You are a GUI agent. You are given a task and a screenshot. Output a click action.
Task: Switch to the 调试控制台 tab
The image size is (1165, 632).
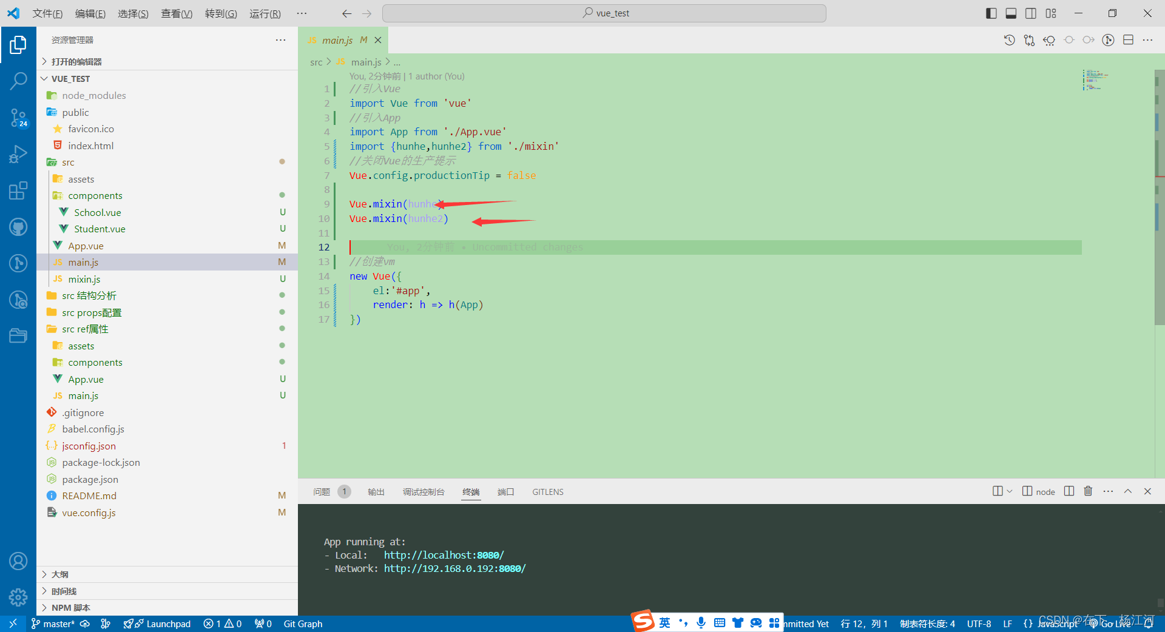(424, 492)
